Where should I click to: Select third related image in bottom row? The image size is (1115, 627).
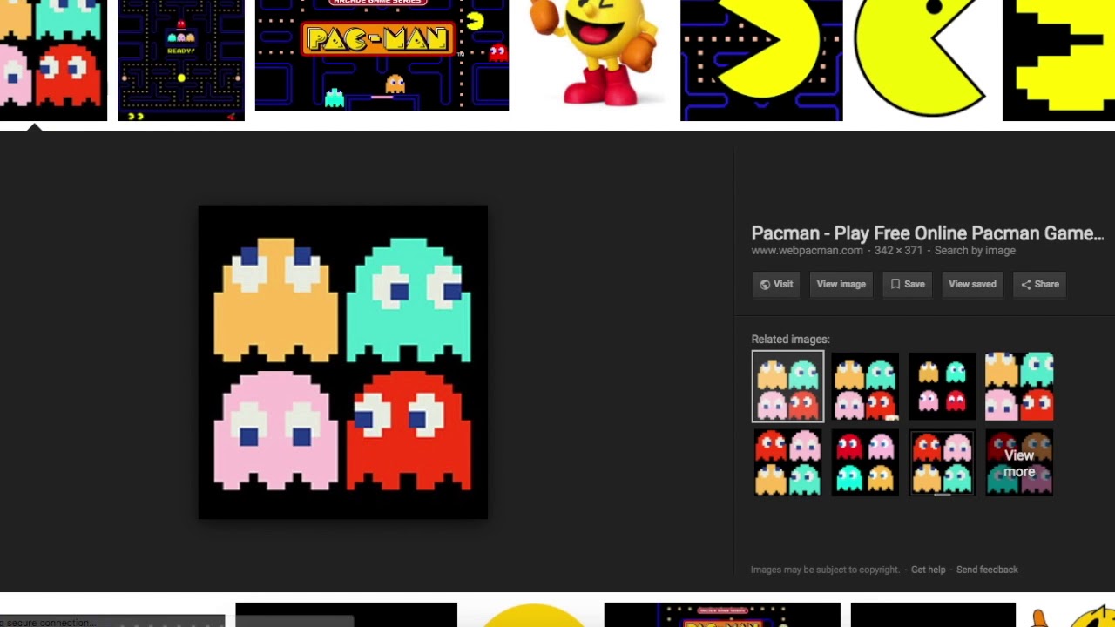point(942,462)
